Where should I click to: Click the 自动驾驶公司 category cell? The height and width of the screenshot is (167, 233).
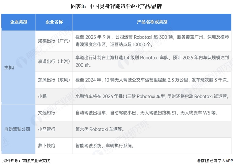point(18,129)
